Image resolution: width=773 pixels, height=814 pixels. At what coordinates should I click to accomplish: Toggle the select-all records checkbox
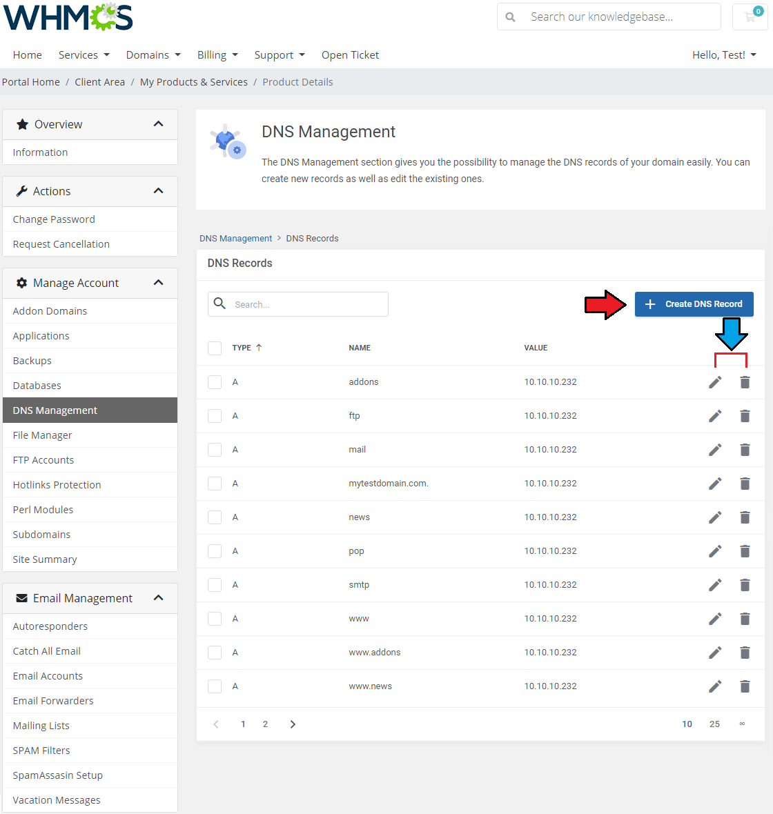[x=215, y=348]
